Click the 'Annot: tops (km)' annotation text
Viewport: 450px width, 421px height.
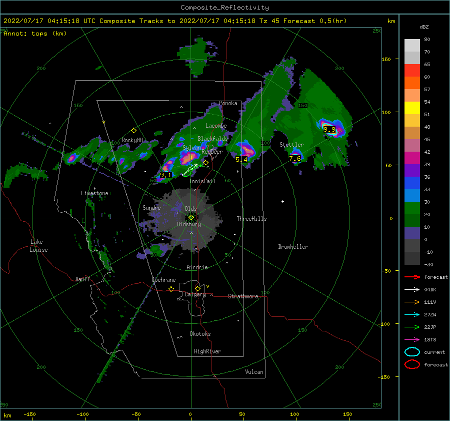35,34
